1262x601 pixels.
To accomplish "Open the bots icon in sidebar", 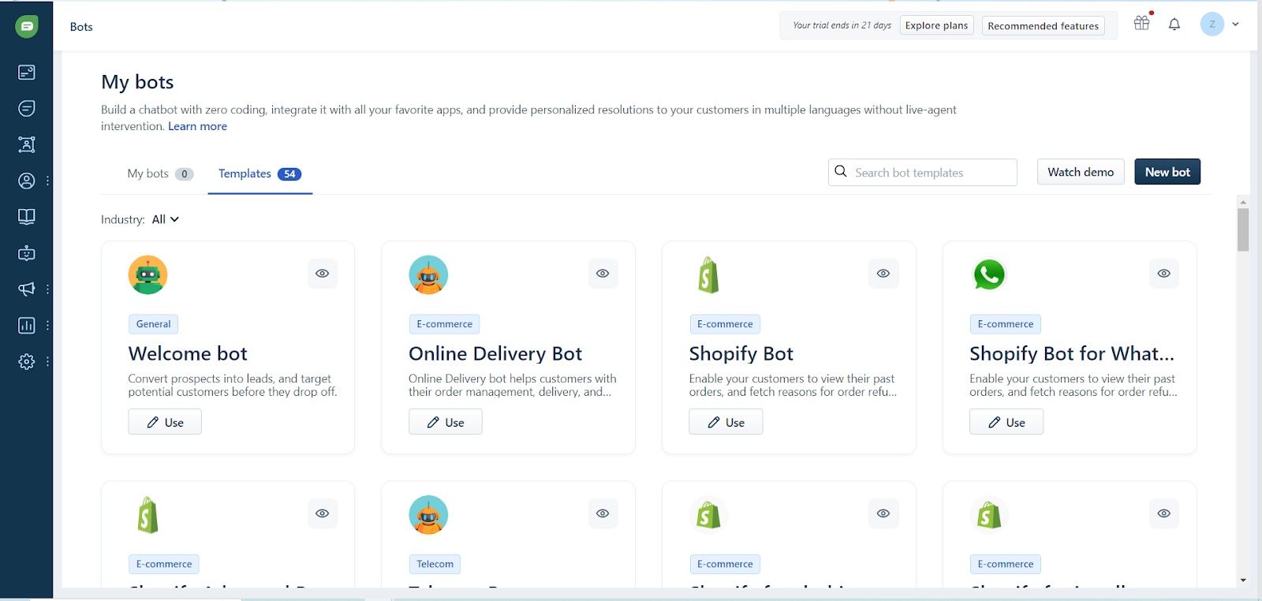I will click(x=27, y=253).
